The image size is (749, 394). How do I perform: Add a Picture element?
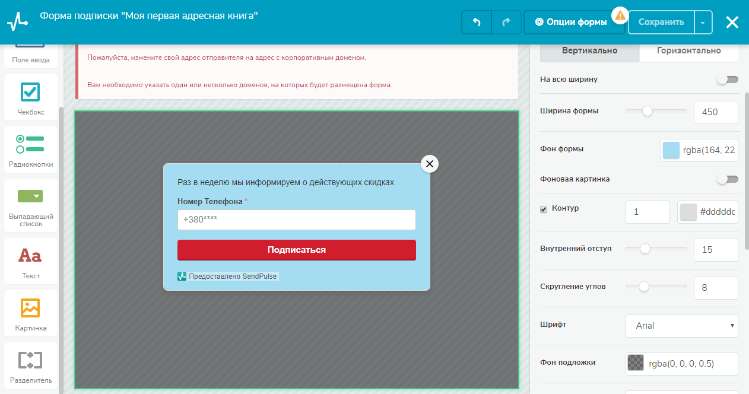pos(31,313)
